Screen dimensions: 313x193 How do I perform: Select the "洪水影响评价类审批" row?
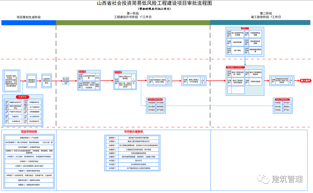[x=132, y=164]
